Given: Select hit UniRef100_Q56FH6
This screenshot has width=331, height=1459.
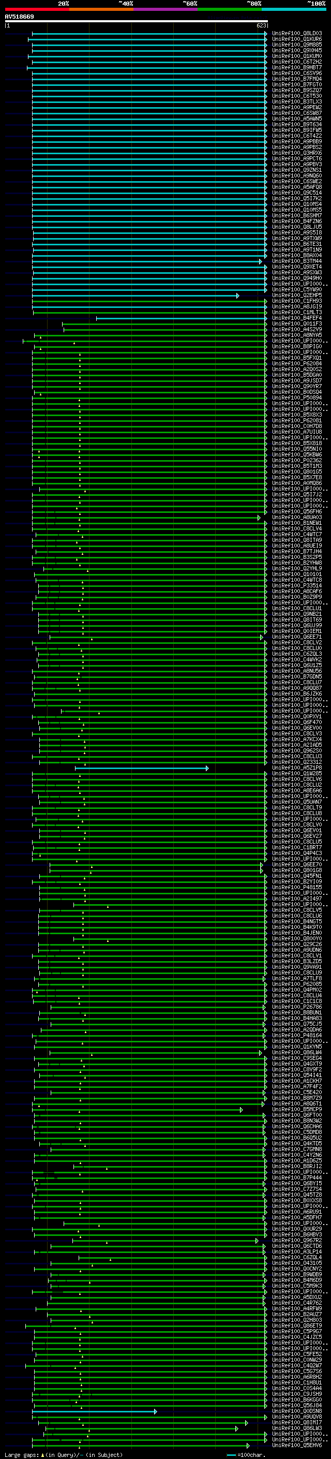Looking at the screenshot, I should click(x=296, y=511).
